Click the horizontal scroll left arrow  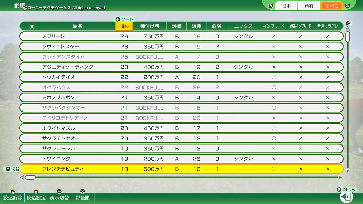(x=22, y=177)
